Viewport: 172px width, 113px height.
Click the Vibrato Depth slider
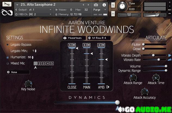(x=154, y=55)
